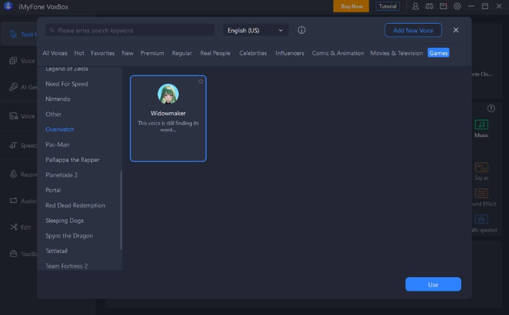Click the Buy Now button

pos(351,6)
